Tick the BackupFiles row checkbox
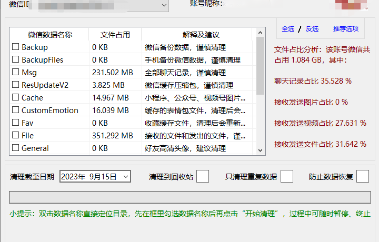 click(15, 59)
